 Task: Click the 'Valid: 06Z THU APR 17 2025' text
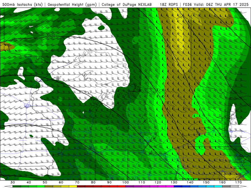pos(221,4)
